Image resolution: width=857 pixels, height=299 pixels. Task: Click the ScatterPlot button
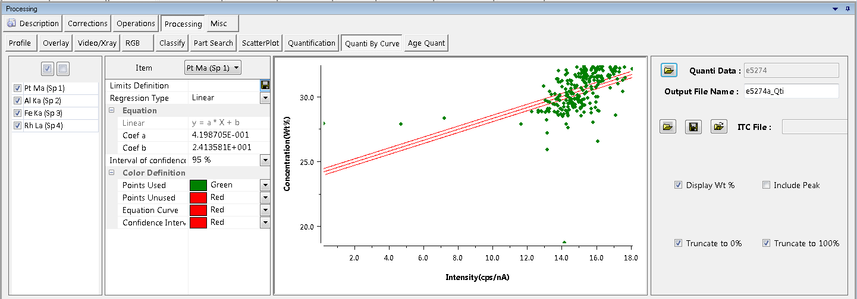[x=260, y=43]
